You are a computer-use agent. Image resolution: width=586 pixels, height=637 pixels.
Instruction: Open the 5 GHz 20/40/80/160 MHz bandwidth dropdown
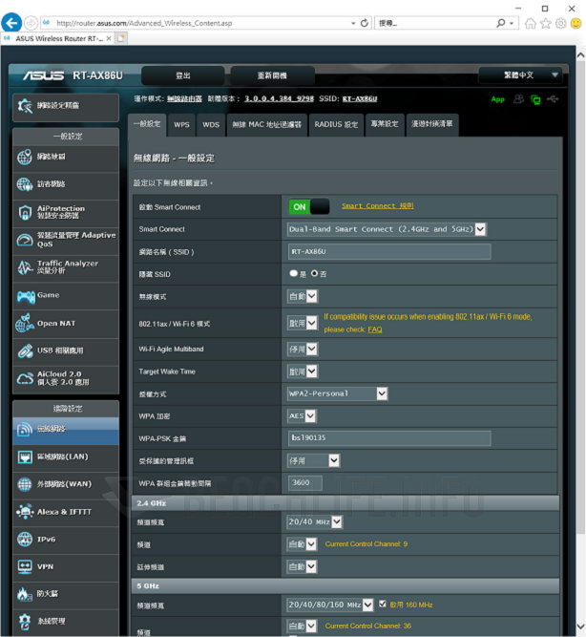[330, 605]
